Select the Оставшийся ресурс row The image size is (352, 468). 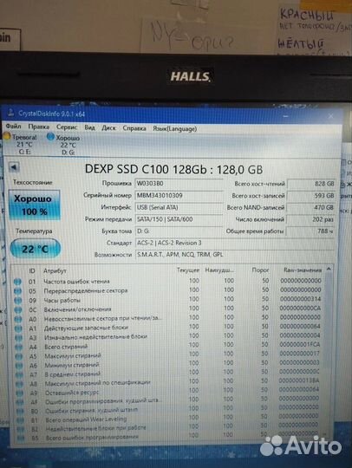[x=168, y=391]
